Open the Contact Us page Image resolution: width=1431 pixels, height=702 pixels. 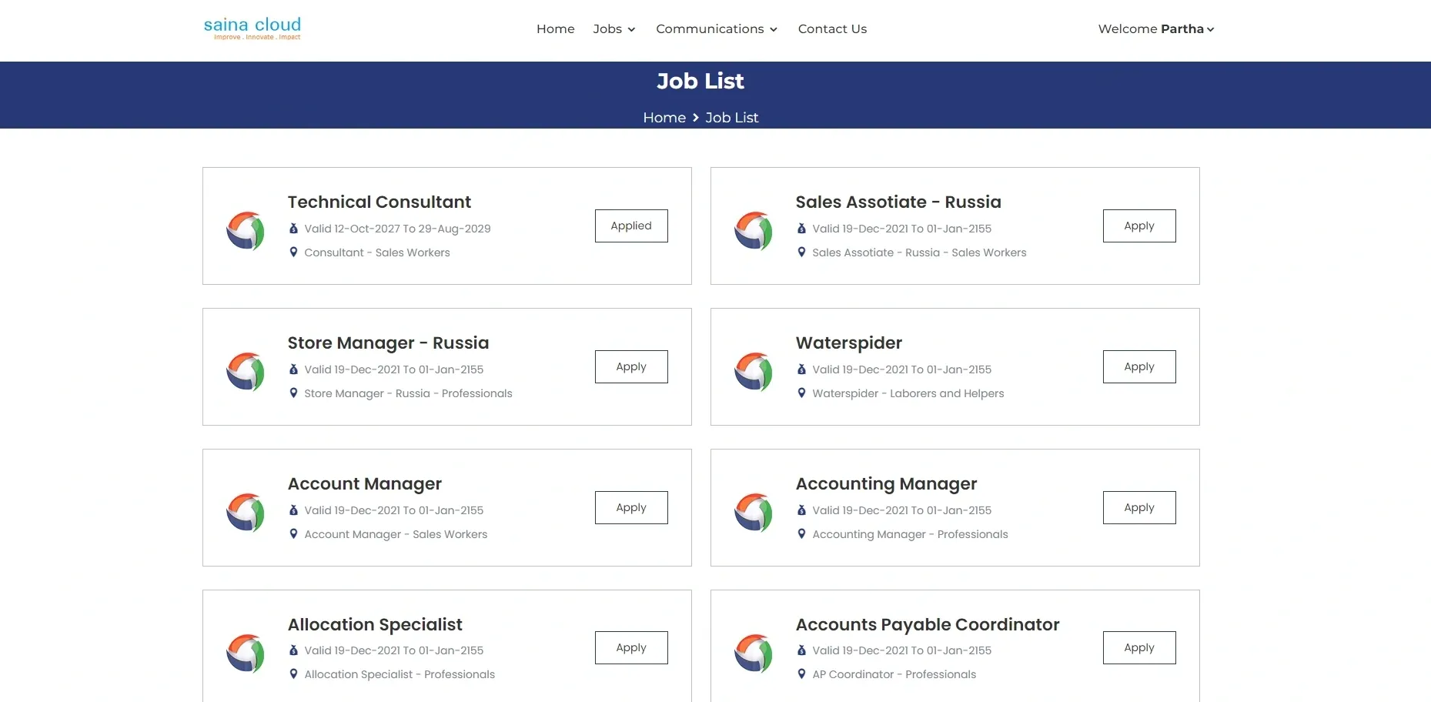pyautogui.click(x=832, y=29)
